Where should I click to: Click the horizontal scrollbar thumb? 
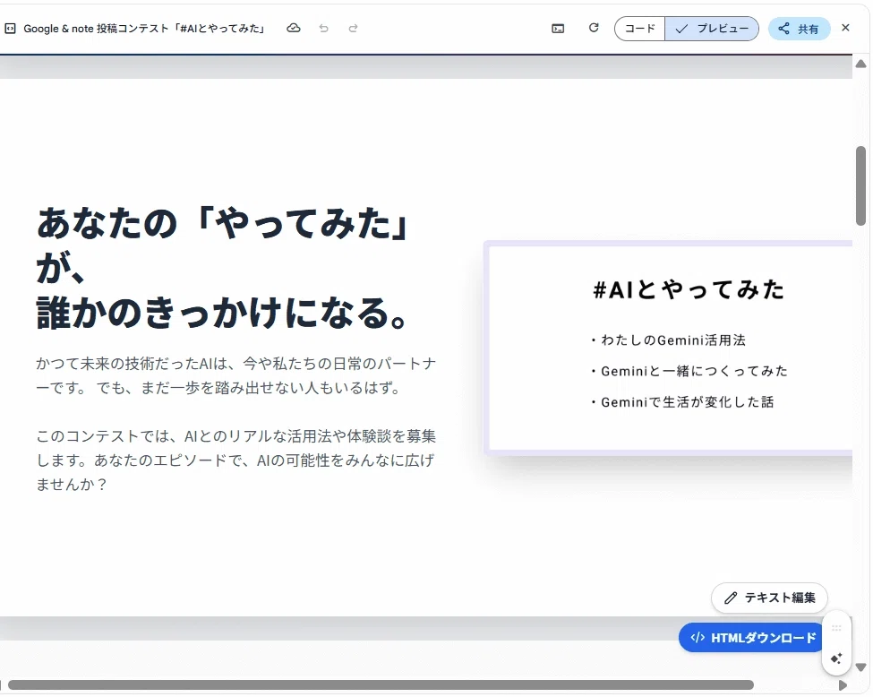pyautogui.click(x=381, y=684)
